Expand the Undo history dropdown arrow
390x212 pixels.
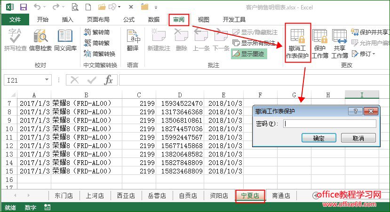45,7
